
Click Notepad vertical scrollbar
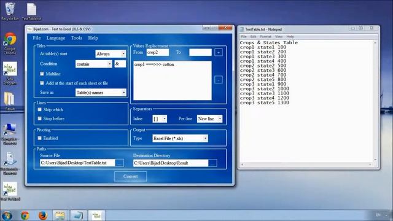point(375,101)
